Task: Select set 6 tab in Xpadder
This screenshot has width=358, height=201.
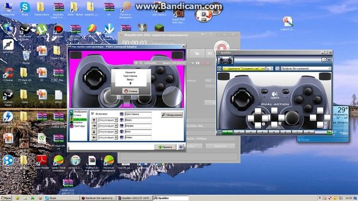Action: click(x=285, y=132)
